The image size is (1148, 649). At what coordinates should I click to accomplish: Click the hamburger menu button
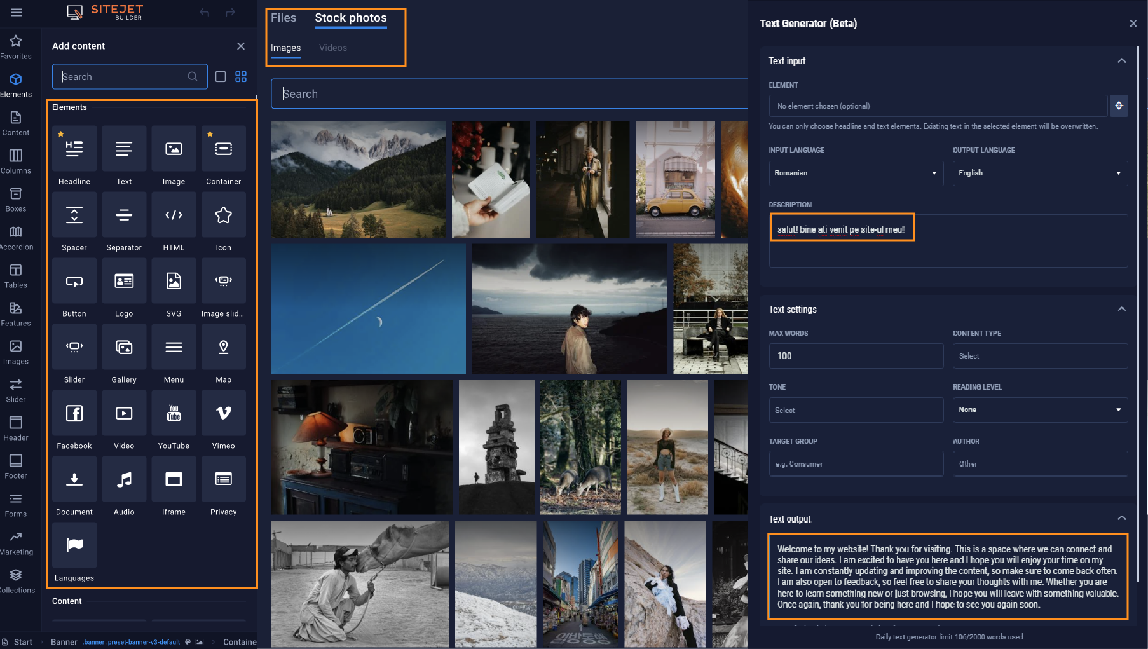(17, 12)
